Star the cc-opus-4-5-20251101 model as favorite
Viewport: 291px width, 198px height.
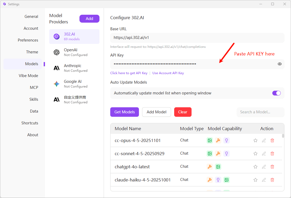[x=255, y=140]
